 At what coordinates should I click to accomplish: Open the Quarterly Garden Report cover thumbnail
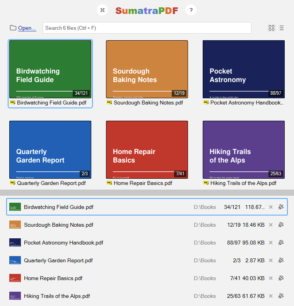(50, 150)
